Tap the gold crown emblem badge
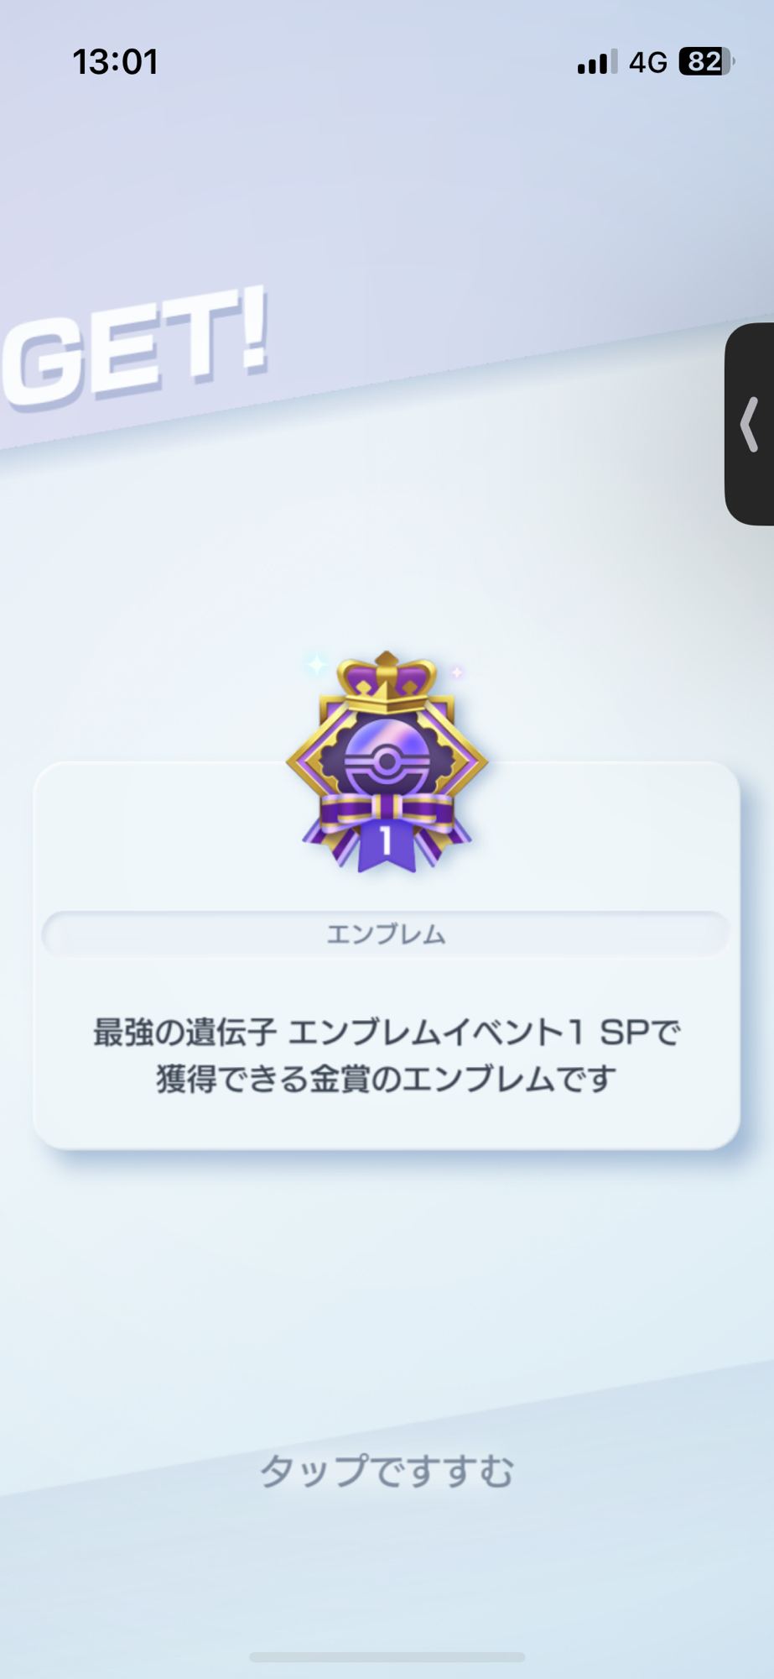Screen dimensions: 774x1679 tap(387, 762)
